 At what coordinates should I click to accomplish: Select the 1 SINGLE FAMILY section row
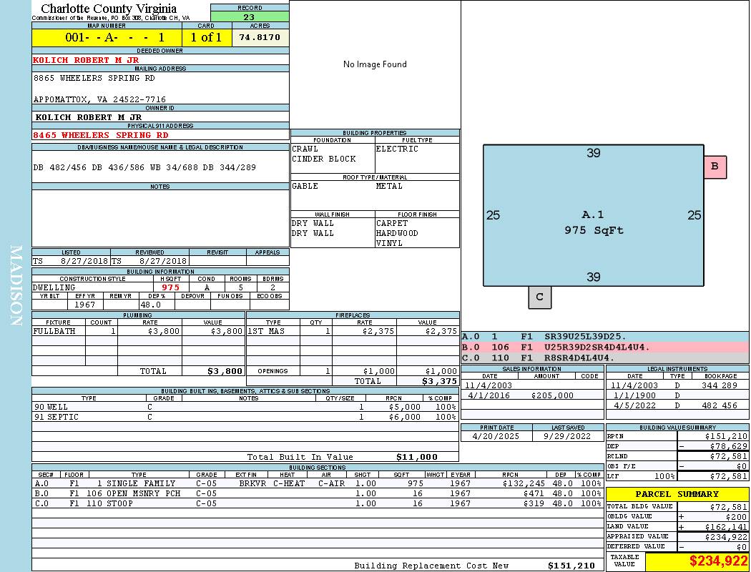tap(318, 483)
